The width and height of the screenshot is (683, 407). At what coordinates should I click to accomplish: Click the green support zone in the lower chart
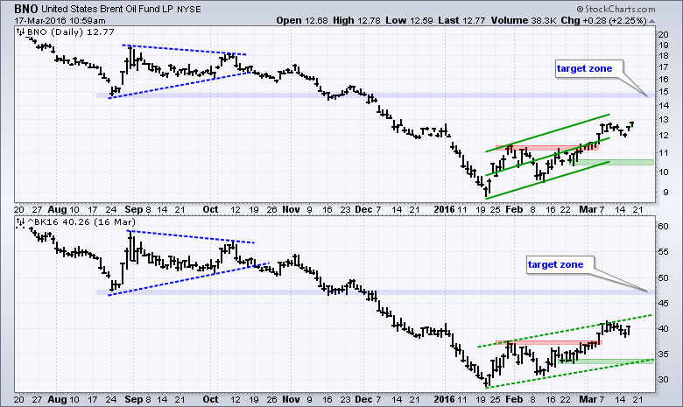pos(608,361)
